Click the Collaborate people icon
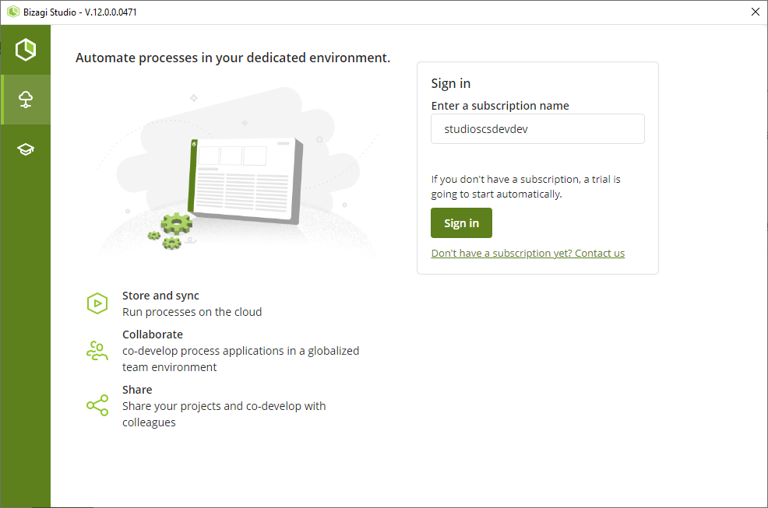 click(97, 350)
